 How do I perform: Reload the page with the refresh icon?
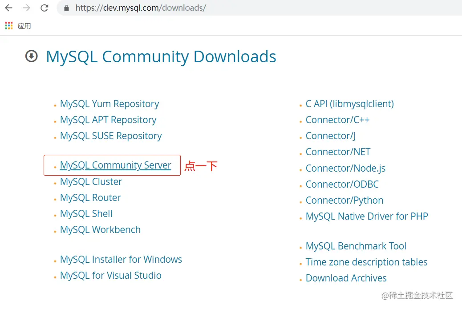45,8
